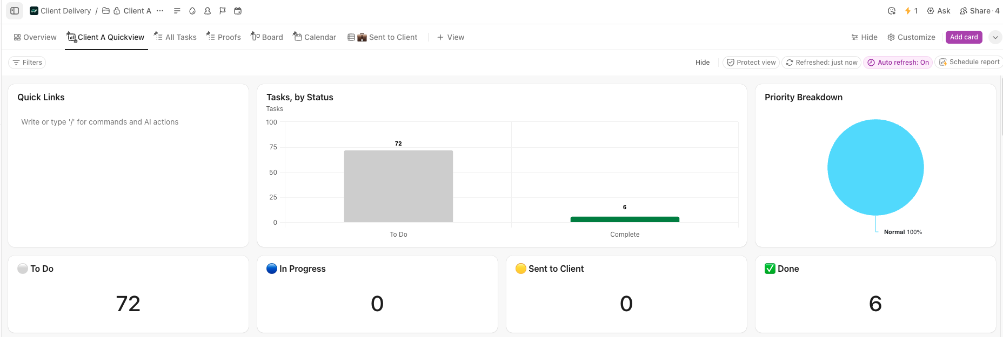This screenshot has width=1003, height=337.
Task: Click the smiley face icon in the top bar
Action: click(892, 11)
